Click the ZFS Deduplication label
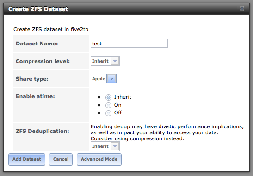253x176 pixels. tap(43, 131)
